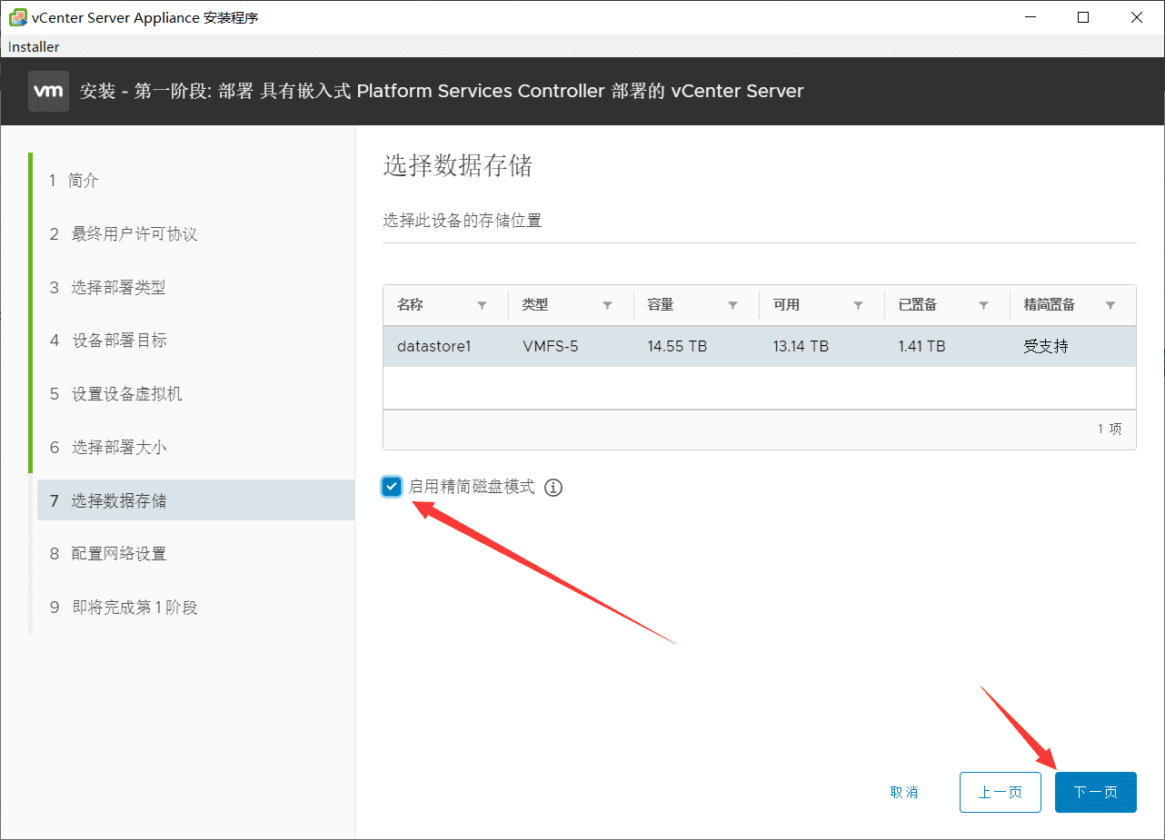Sort by the 容量 column header
This screenshot has height=840, width=1165.
[661, 305]
